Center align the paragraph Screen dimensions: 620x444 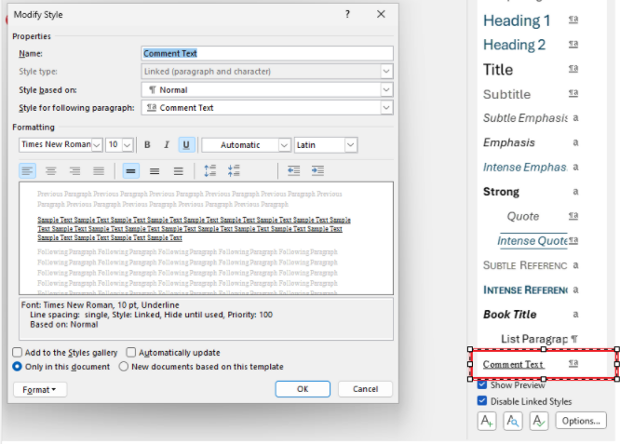(x=51, y=170)
